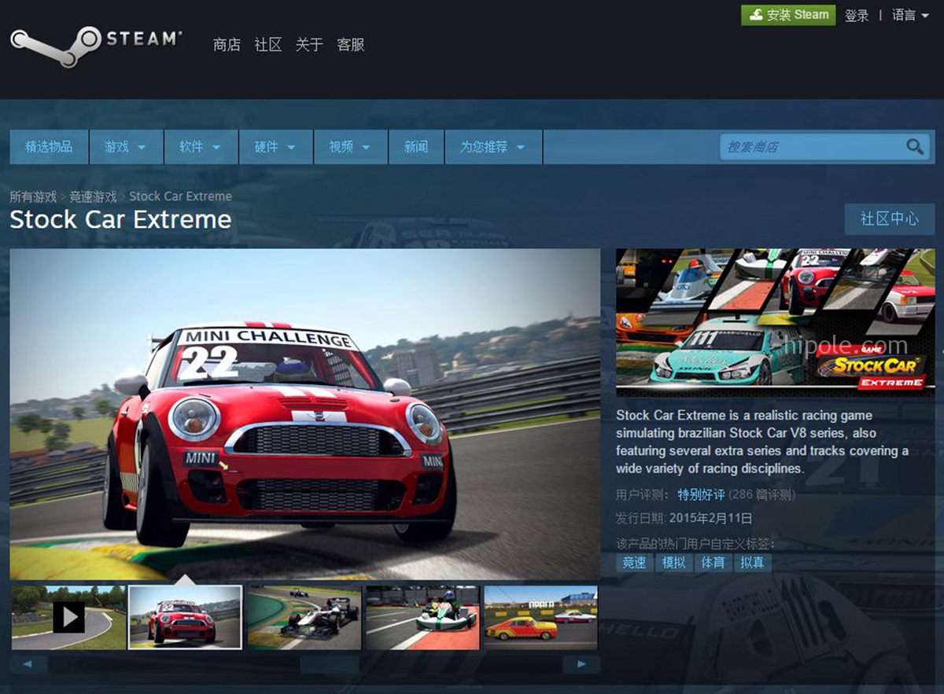Open the 客服 support page

tap(351, 45)
